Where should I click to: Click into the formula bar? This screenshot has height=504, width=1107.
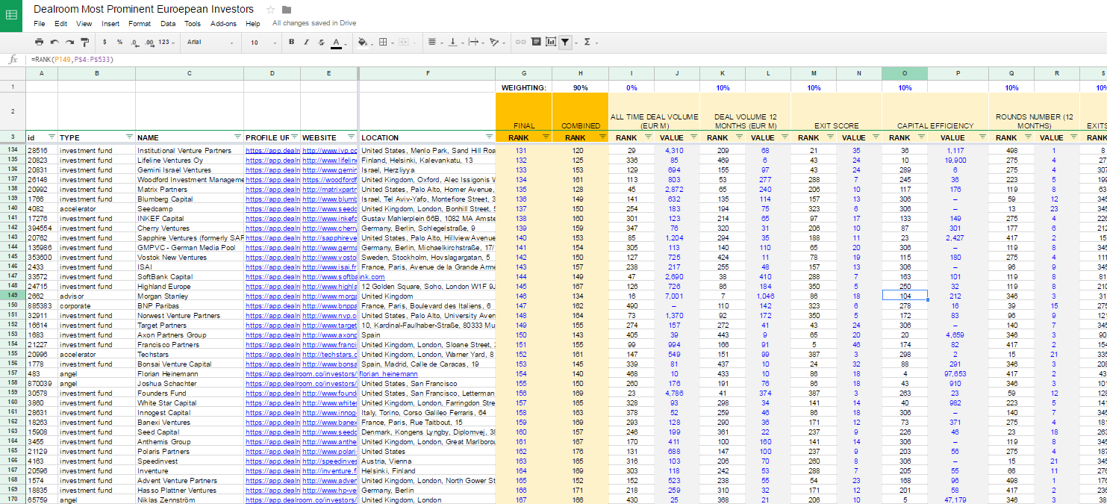pyautogui.click(x=567, y=59)
